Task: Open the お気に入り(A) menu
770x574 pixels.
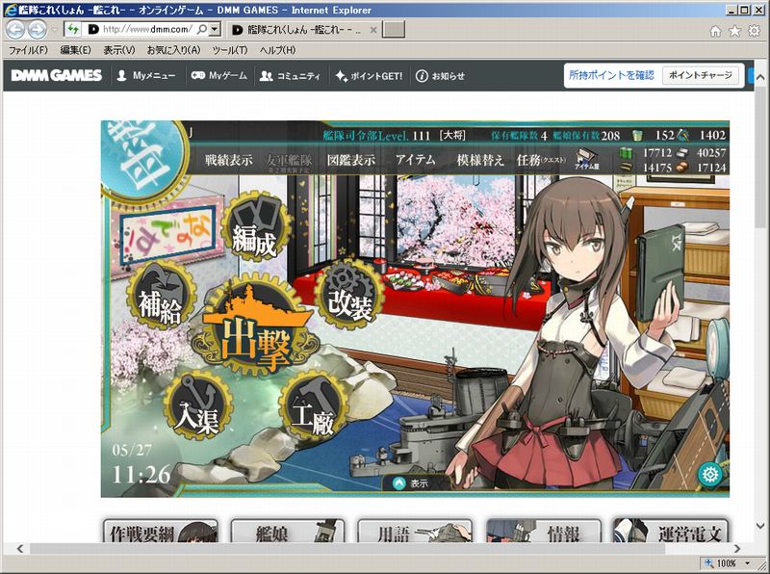Action: (174, 50)
